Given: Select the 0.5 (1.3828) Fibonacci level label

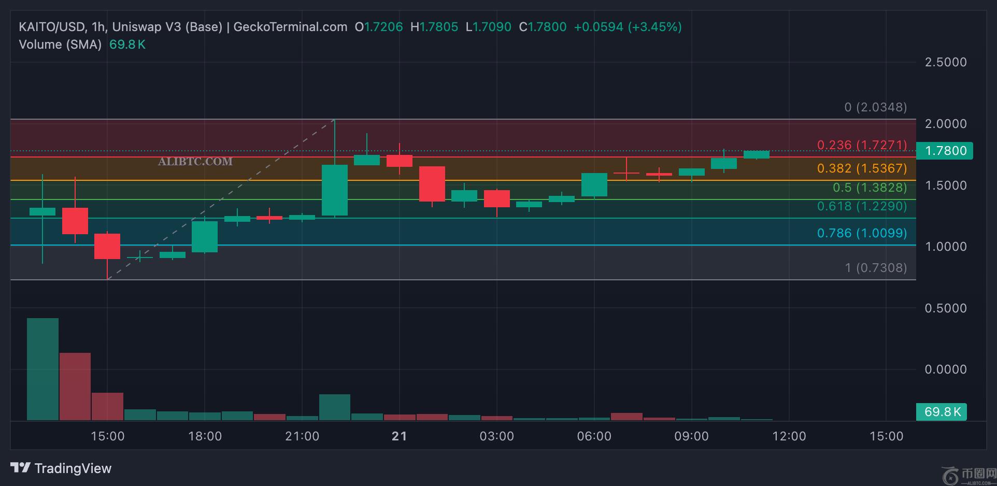Looking at the screenshot, I should coord(870,188).
